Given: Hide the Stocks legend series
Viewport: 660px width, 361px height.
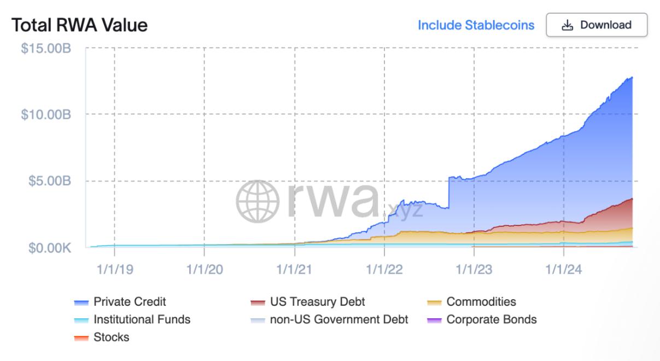Looking at the screenshot, I should pos(111,337).
